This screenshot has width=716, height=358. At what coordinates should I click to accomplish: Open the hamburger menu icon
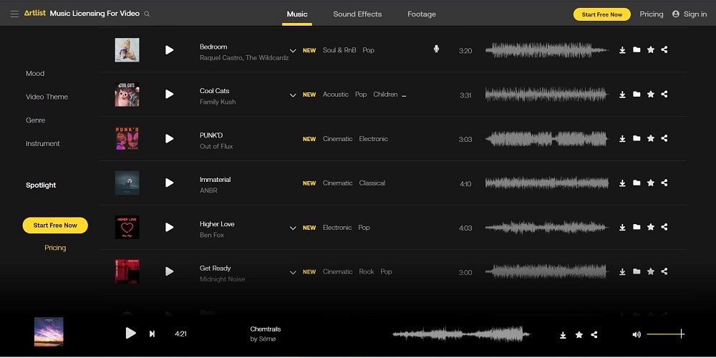click(14, 14)
